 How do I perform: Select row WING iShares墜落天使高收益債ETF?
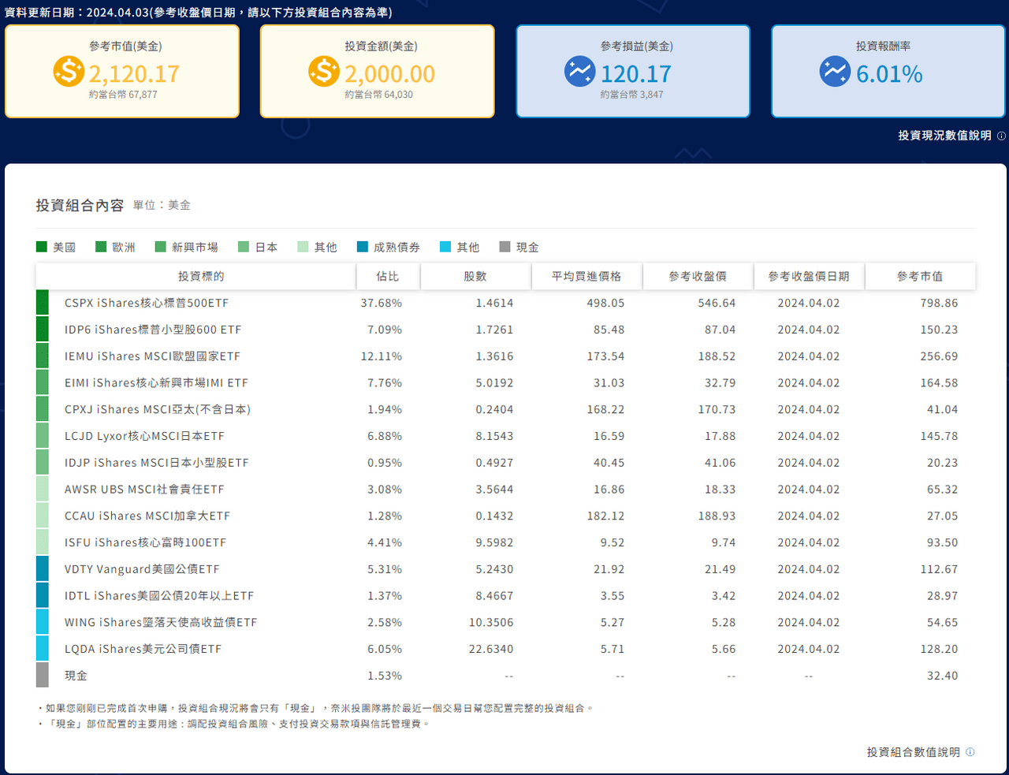tap(505, 623)
